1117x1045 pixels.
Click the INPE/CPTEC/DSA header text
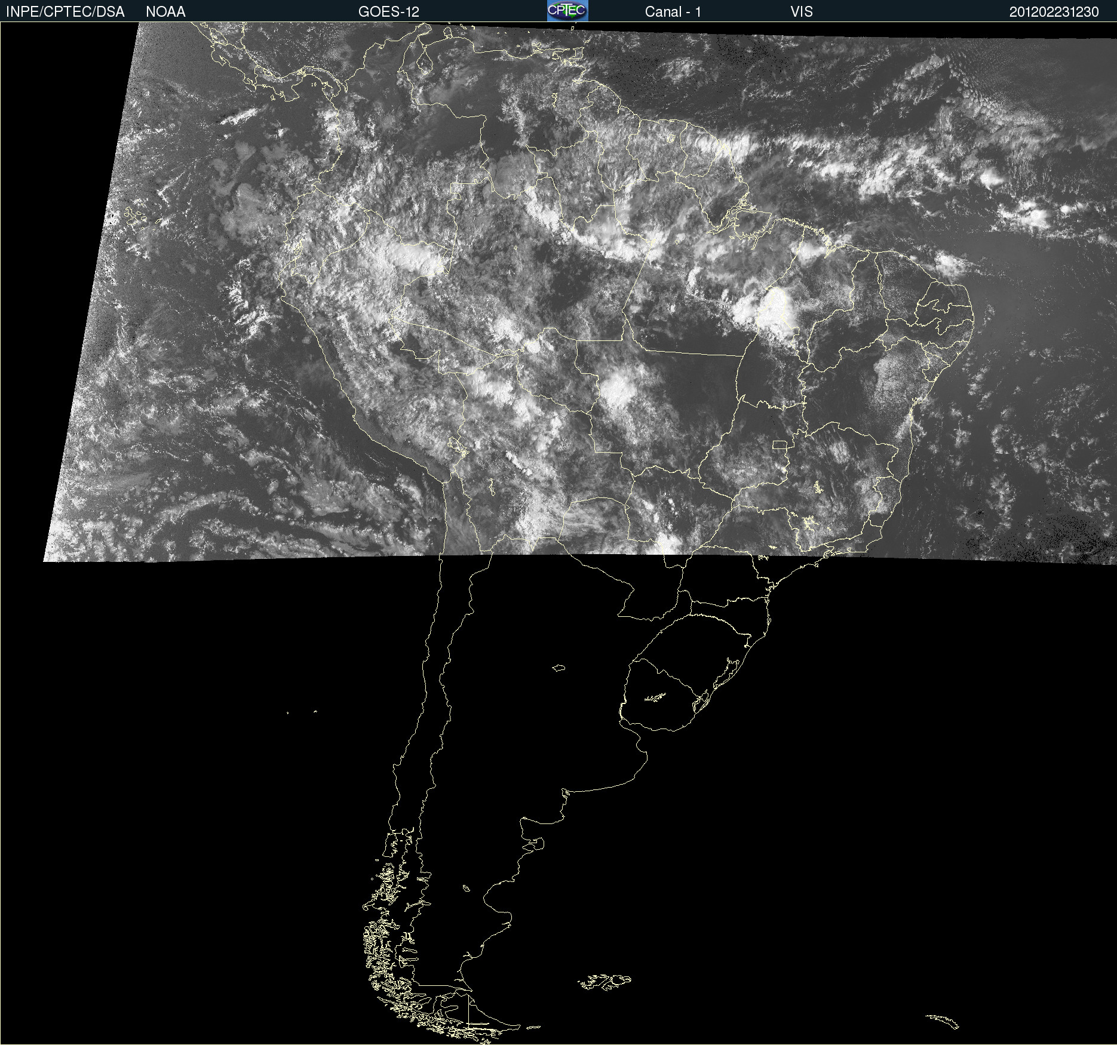(65, 12)
